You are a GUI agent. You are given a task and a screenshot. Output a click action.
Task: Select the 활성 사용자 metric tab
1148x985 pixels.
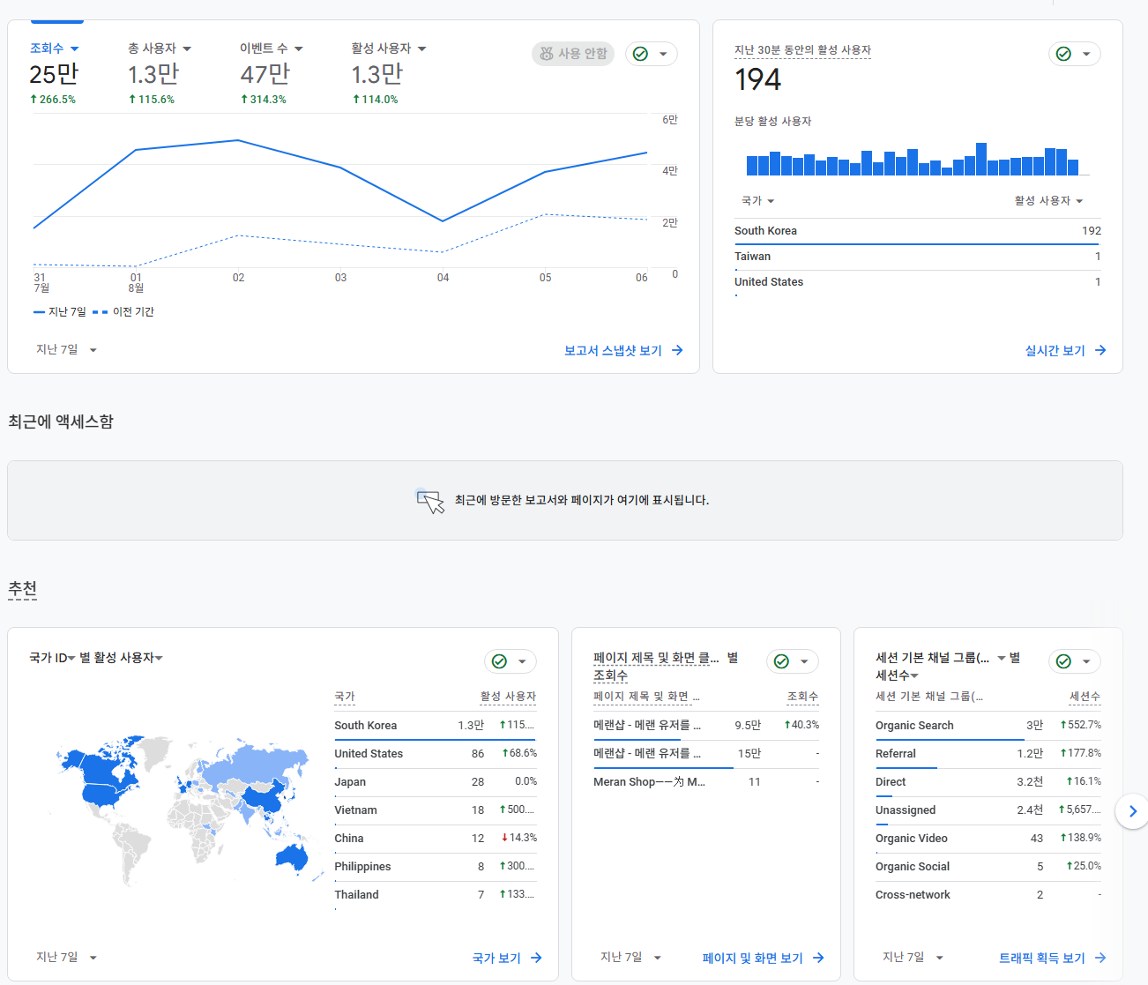[389, 49]
